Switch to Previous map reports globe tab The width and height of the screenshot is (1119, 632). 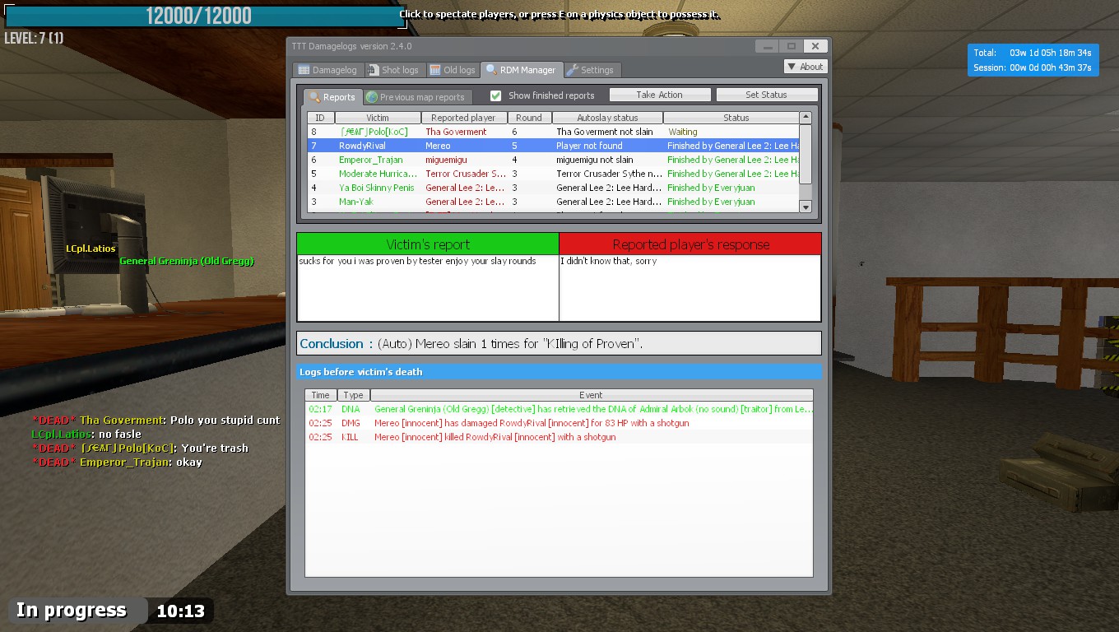click(x=417, y=97)
